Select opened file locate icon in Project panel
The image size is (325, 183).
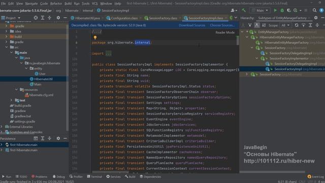click(x=36, y=18)
